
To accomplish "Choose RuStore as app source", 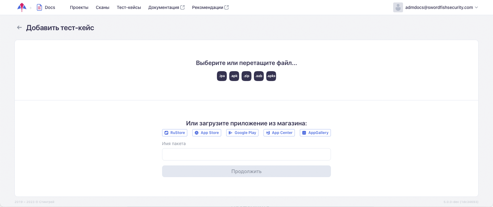I will tap(175, 133).
